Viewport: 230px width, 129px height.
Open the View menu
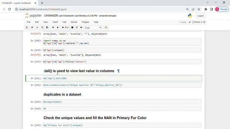(46, 22)
